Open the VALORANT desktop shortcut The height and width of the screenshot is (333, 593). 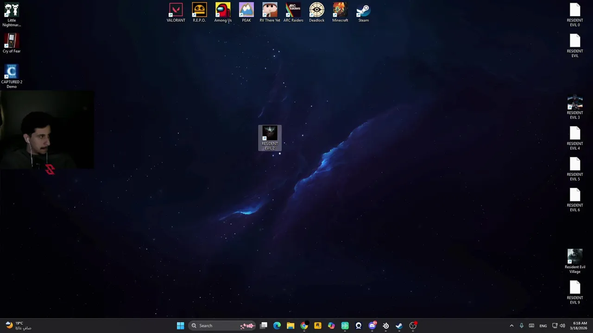(176, 13)
